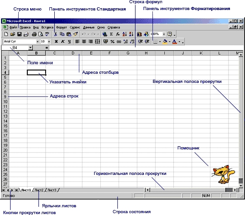
Task: Click the cat Office Assistant
Action: coord(223,174)
